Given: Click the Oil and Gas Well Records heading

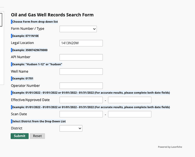Looking at the screenshot, I should point(52,15).
